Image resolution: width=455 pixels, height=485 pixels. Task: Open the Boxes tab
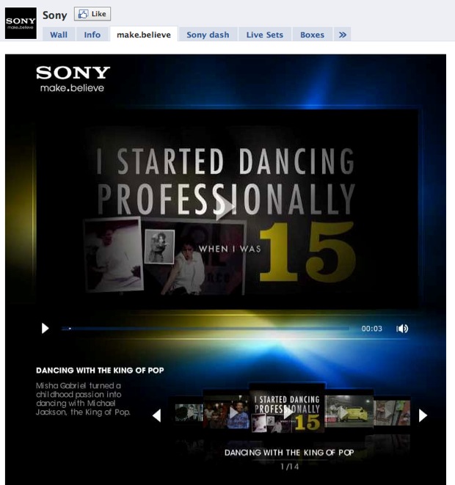(x=312, y=34)
